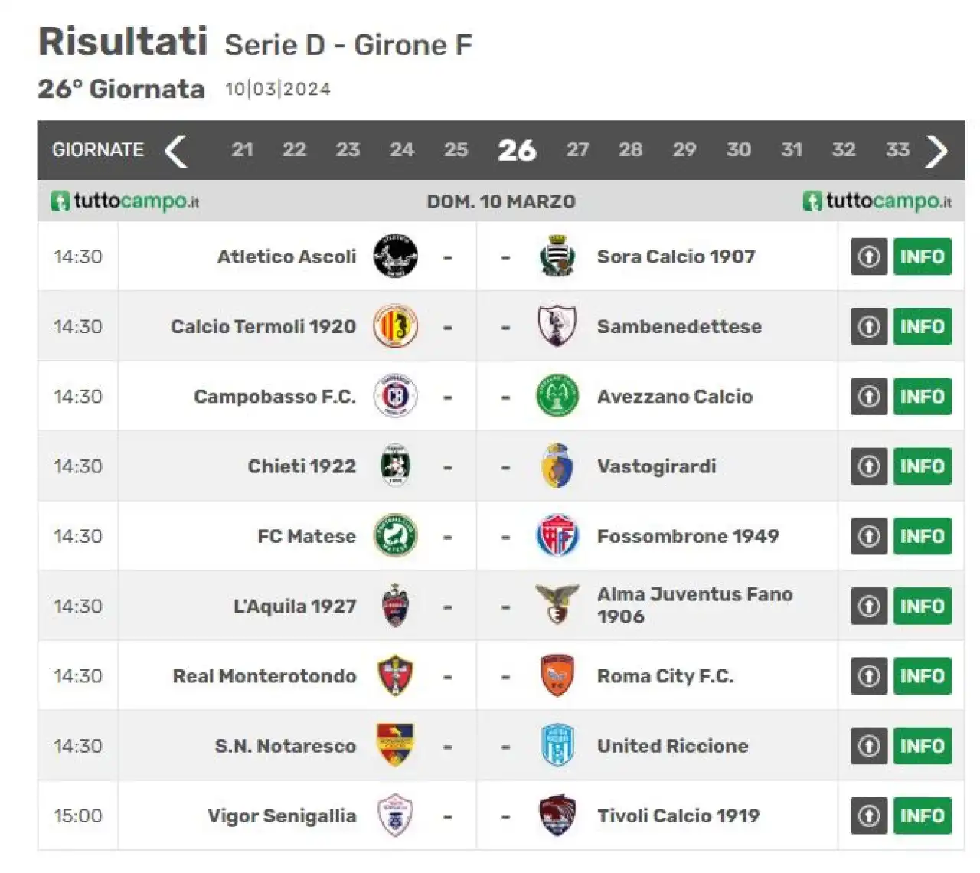Click the Fossombrone 1949 crest
This screenshot has width=980, height=873.
coord(557,536)
